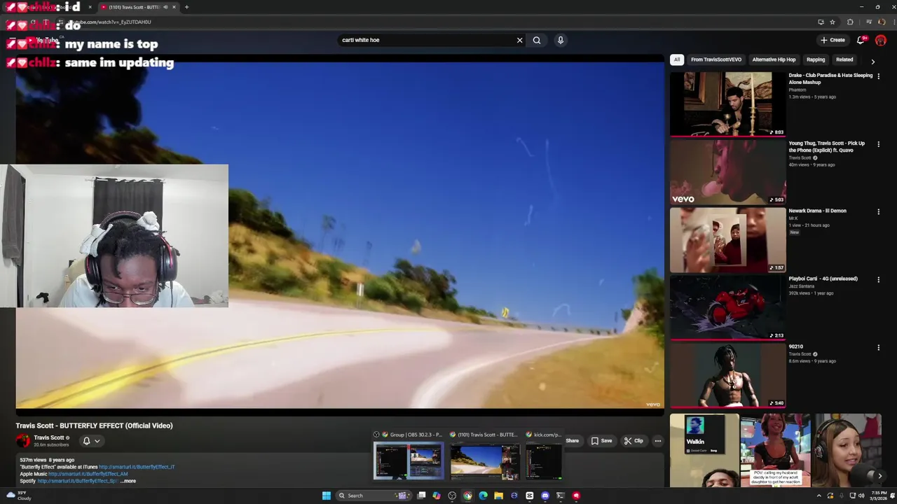Next arrow on the Shorts shelf
The width and height of the screenshot is (897, 504).
[879, 476]
